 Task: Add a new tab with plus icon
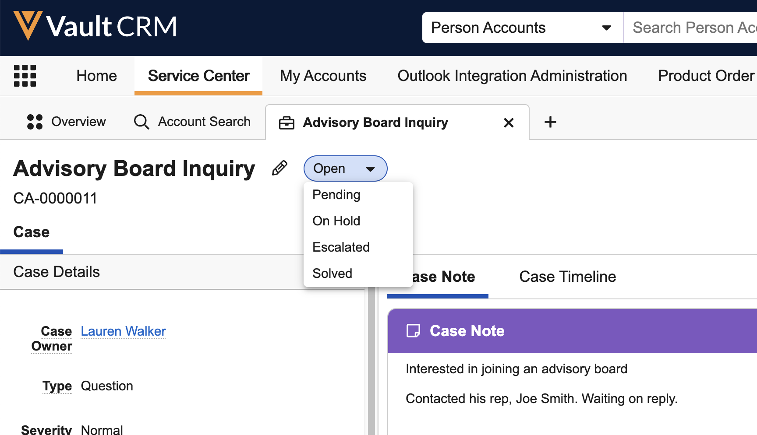click(550, 122)
